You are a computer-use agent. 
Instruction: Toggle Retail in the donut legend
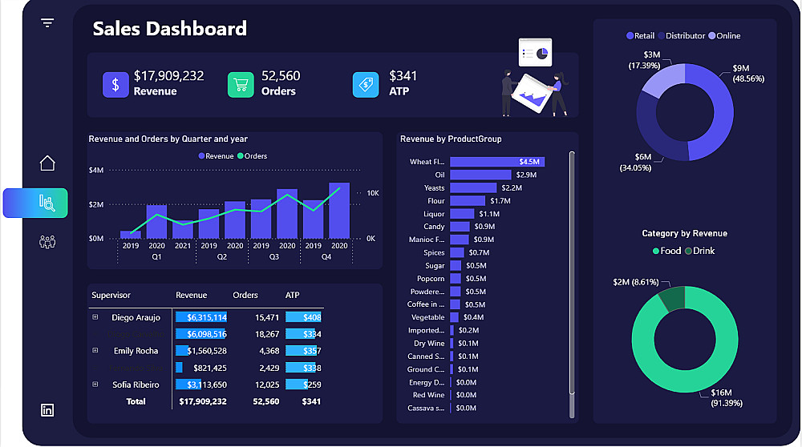click(640, 36)
